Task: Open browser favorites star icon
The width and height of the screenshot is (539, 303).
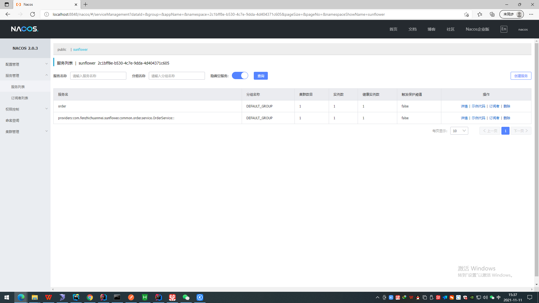Action: click(479, 14)
